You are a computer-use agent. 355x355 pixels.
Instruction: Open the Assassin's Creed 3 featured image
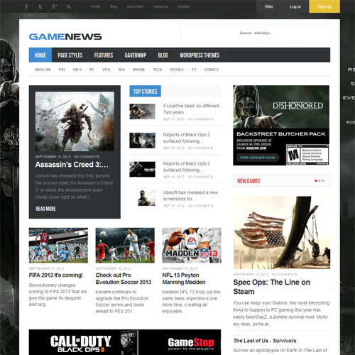[x=75, y=121]
